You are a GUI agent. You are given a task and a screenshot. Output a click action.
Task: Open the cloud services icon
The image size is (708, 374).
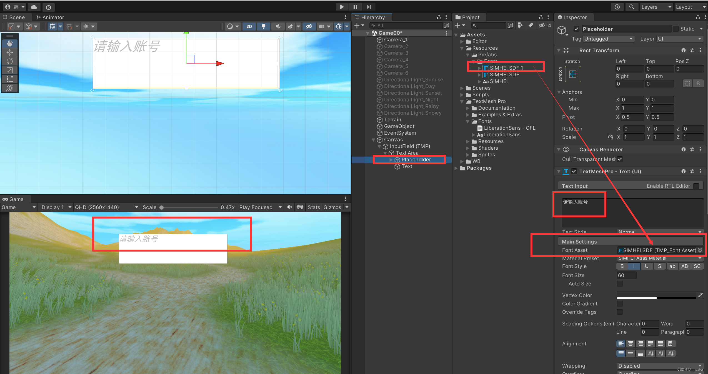(34, 7)
